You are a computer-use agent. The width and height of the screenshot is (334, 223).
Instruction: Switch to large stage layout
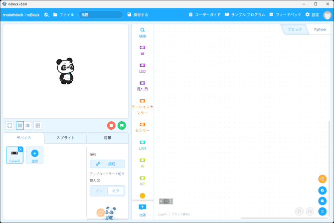20,125
